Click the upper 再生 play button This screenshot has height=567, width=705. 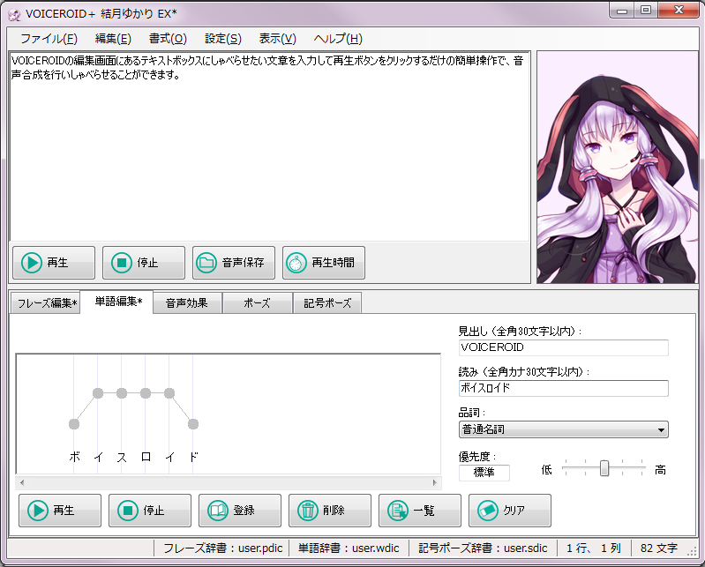pos(54,263)
